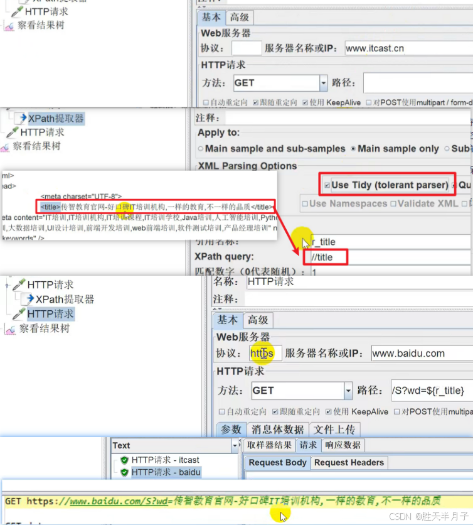This screenshot has height=525, width=473.
Task: Click green shield icon beside HTTP请求 - baidu
Action: click(124, 472)
